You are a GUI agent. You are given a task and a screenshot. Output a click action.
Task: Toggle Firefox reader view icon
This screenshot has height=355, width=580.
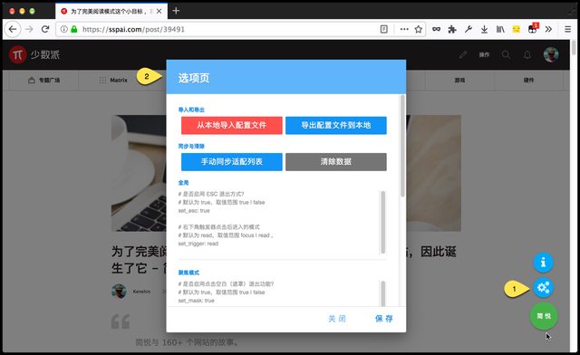click(x=384, y=29)
